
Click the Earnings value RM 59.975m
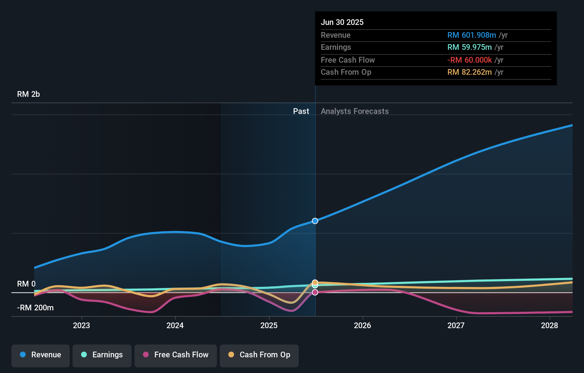pyautogui.click(x=469, y=47)
